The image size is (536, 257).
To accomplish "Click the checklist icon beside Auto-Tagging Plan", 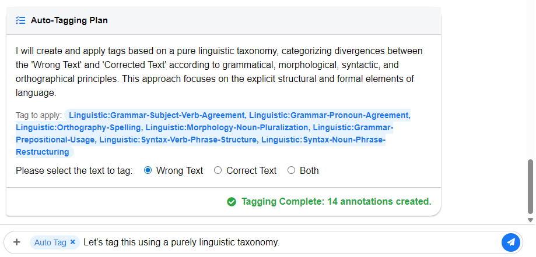I will tap(20, 20).
